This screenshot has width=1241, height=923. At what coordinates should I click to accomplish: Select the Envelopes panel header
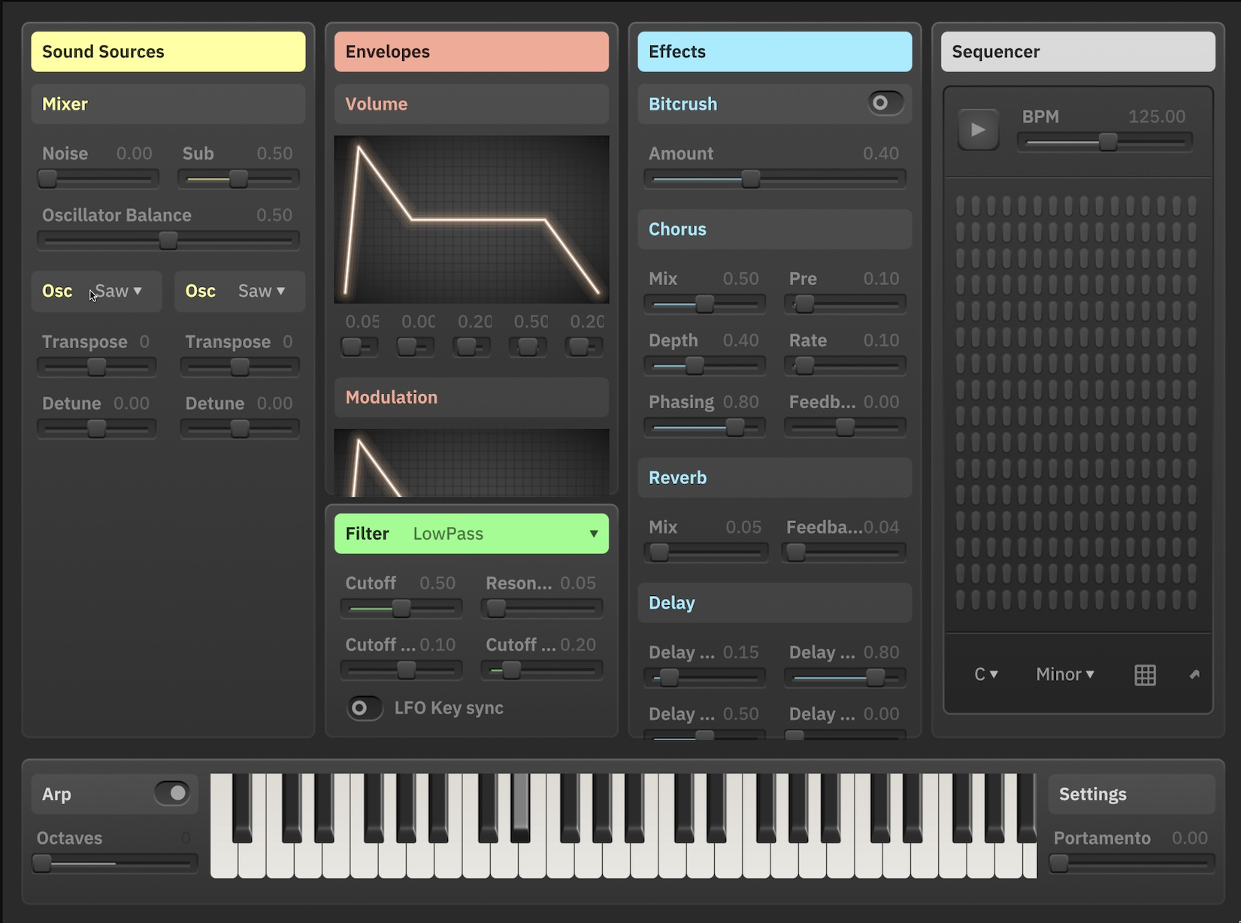471,51
